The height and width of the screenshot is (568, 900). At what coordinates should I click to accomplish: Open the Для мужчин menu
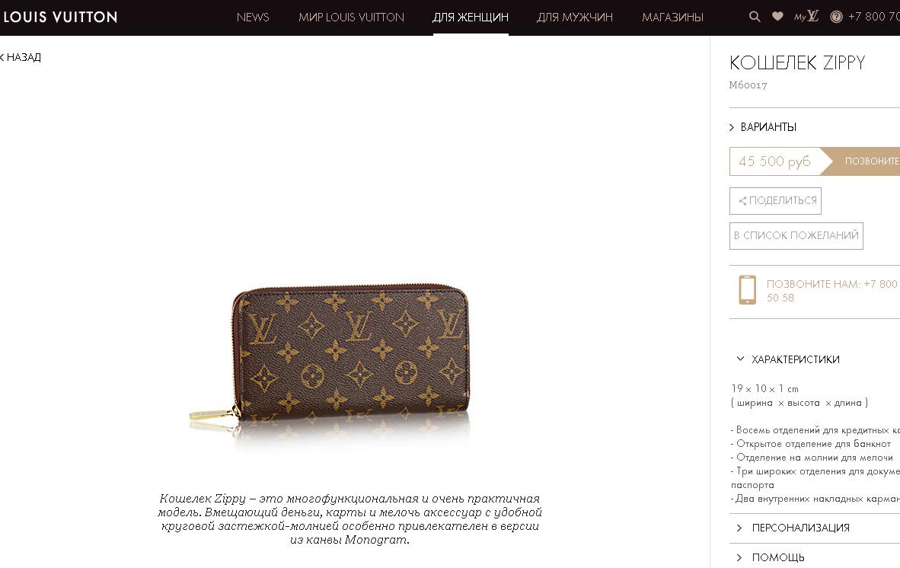(575, 18)
